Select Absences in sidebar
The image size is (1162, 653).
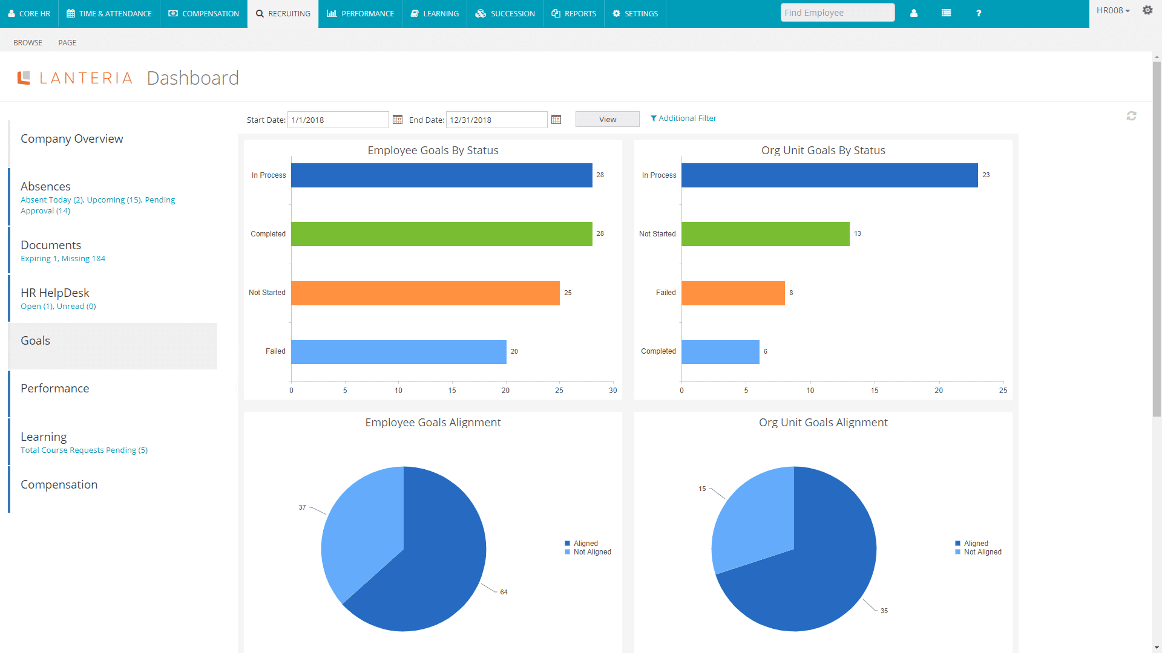[45, 186]
